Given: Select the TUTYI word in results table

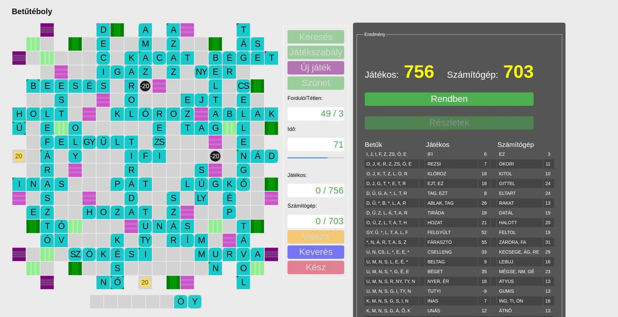Looking at the screenshot, I should pos(434,291).
